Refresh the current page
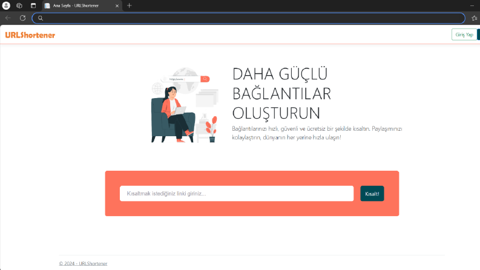The image size is (480, 270). [22, 18]
